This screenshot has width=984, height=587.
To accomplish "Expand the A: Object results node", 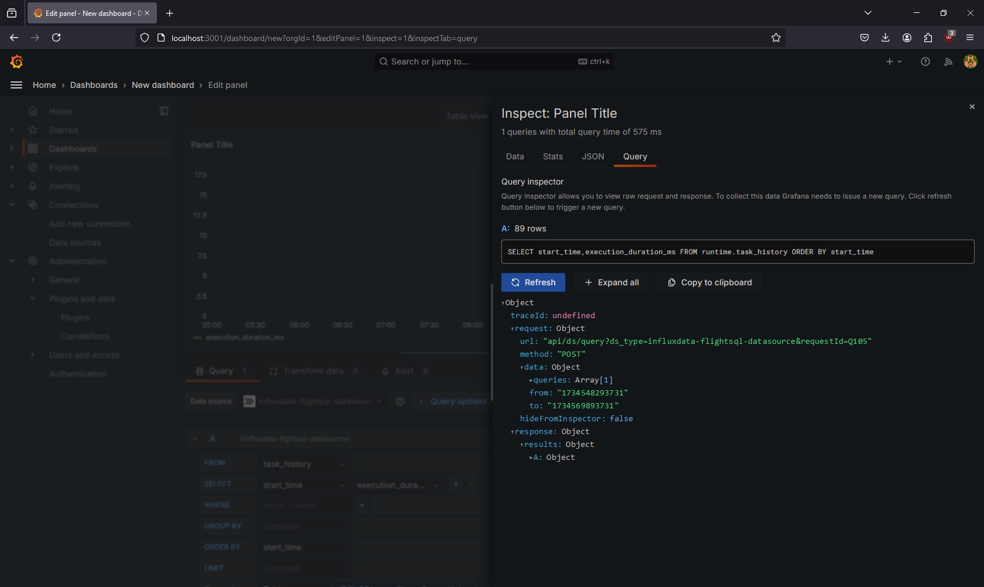I will [x=531, y=458].
